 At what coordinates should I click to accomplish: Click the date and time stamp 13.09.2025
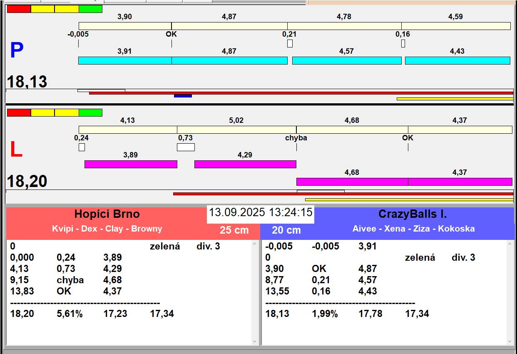(261, 212)
